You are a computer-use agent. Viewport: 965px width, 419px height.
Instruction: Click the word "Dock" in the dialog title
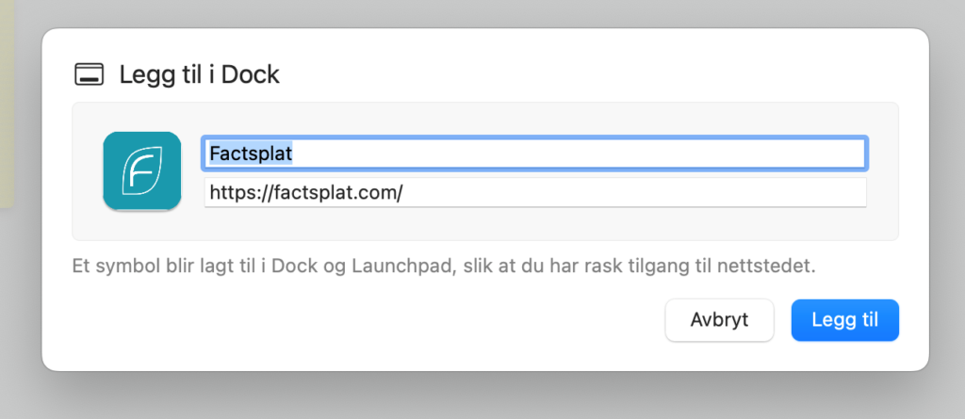pos(254,75)
